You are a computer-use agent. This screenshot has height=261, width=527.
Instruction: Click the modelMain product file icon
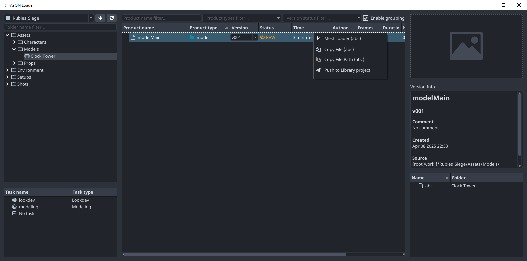click(133, 37)
